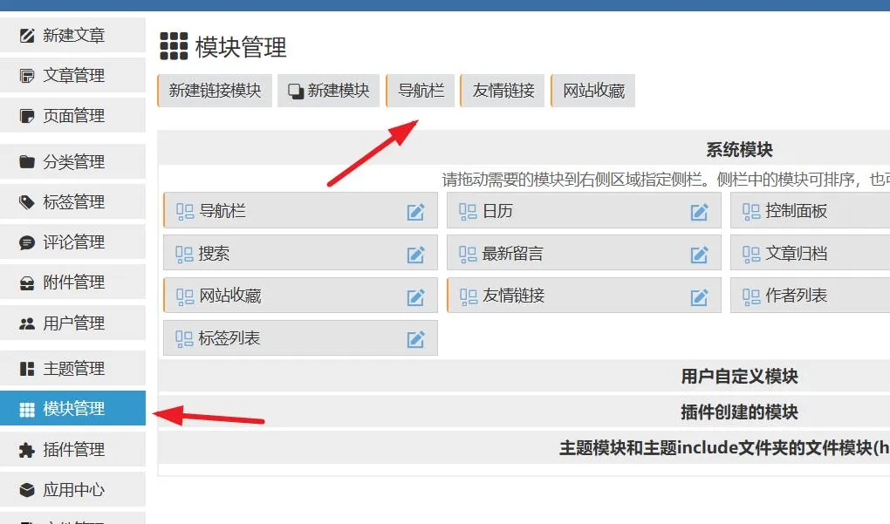
Task: Go to 文章管理 in the sidebar
Action: [x=73, y=76]
